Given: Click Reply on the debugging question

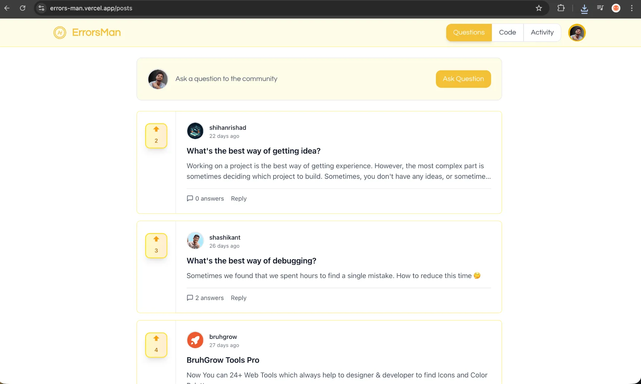Looking at the screenshot, I should 239,298.
